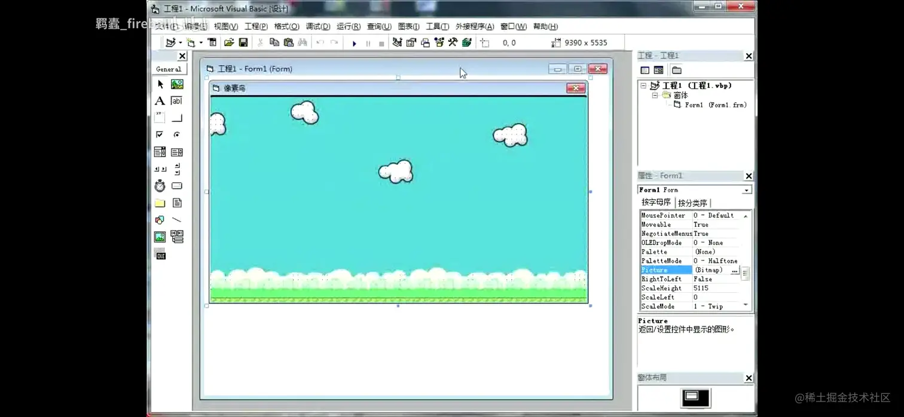Click the Break (pause) toolbar button

pos(368,43)
